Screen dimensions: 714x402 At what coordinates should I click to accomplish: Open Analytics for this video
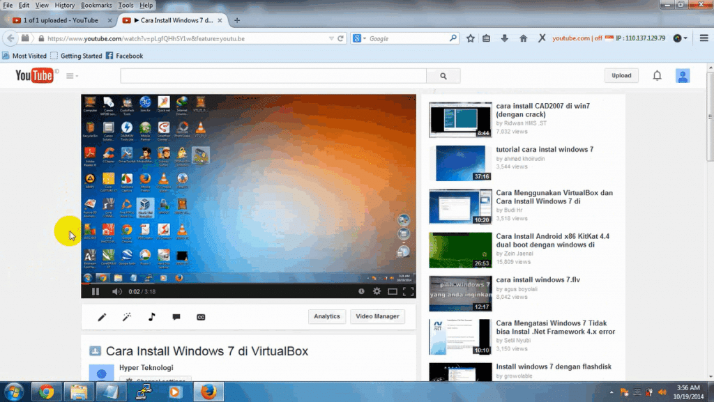327,316
